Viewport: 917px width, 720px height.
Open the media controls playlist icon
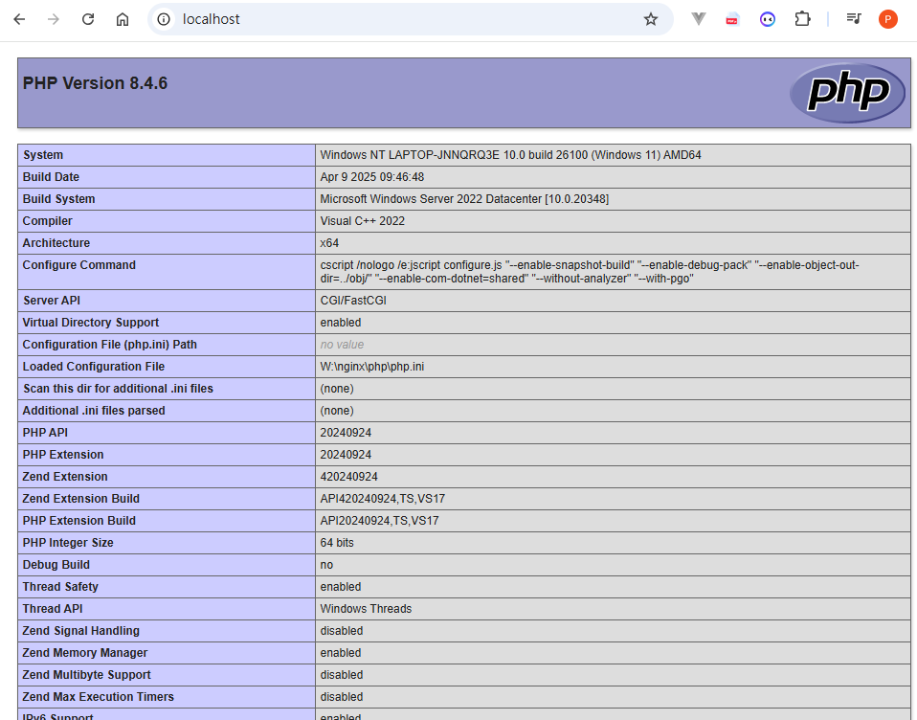[x=854, y=19]
